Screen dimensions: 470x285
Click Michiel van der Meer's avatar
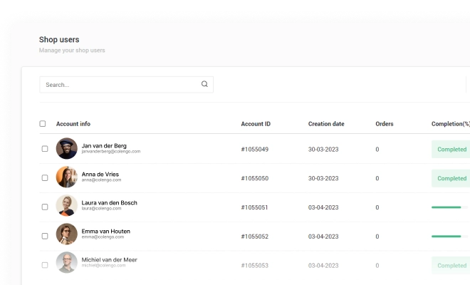coord(66,263)
